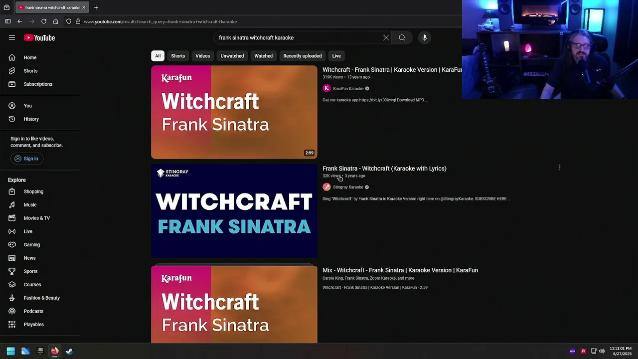Open Frank Sinatra Witchcraft Karaoke with Lyrics title

coord(384,169)
